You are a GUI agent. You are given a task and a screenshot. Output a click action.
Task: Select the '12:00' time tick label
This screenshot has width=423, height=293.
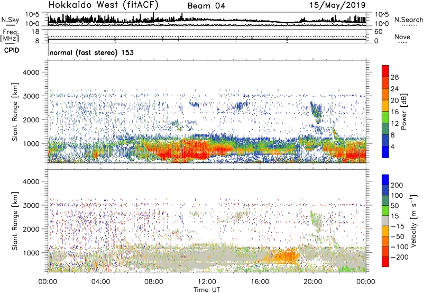207,282
